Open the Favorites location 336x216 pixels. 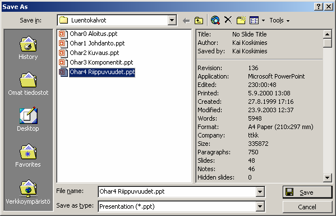(x=28, y=155)
